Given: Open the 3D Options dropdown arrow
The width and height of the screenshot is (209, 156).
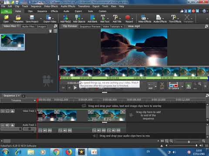Looking at the screenshot, I should coord(182,87).
